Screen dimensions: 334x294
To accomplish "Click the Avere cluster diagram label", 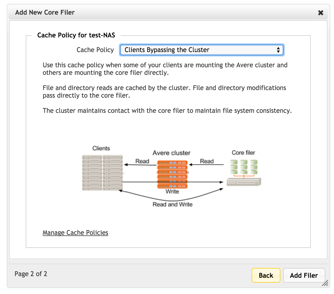I will click(x=171, y=153).
